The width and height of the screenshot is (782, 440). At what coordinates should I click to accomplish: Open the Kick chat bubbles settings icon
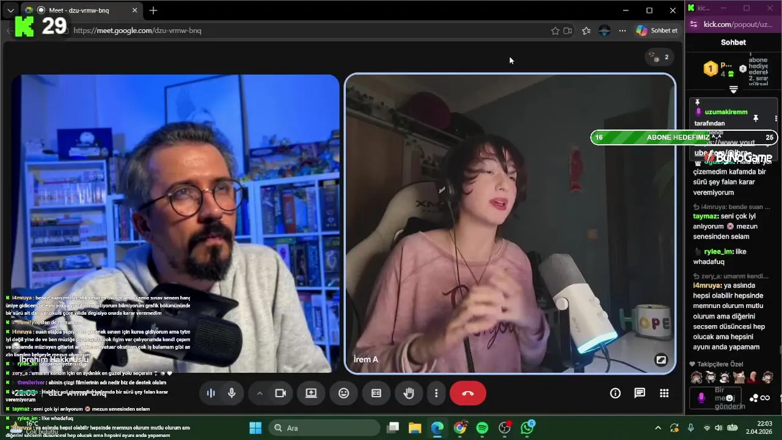(x=754, y=398)
